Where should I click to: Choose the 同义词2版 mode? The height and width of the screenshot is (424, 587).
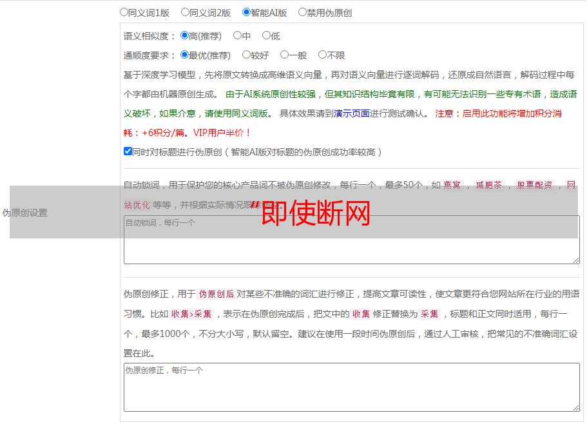click(185, 12)
